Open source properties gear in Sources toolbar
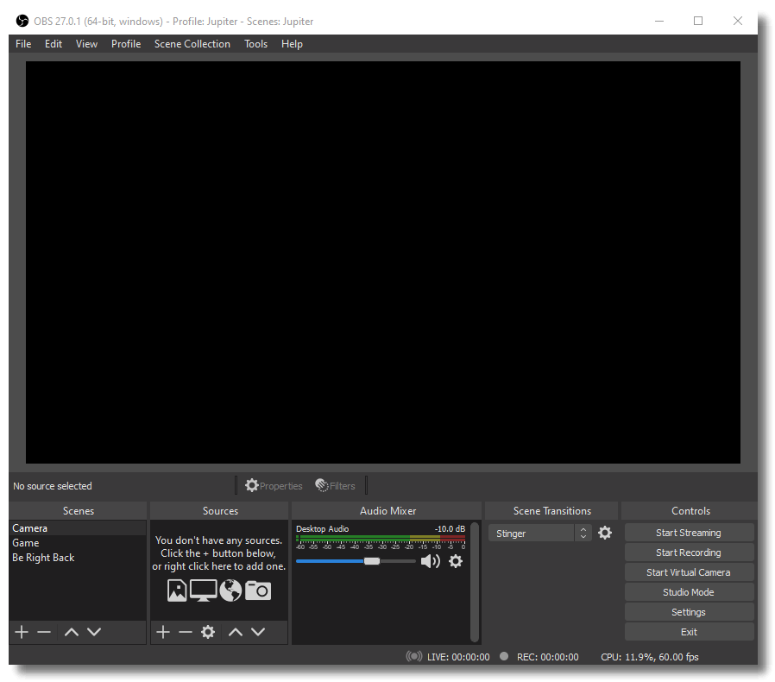Screen dimensions: 775x682 tap(208, 632)
